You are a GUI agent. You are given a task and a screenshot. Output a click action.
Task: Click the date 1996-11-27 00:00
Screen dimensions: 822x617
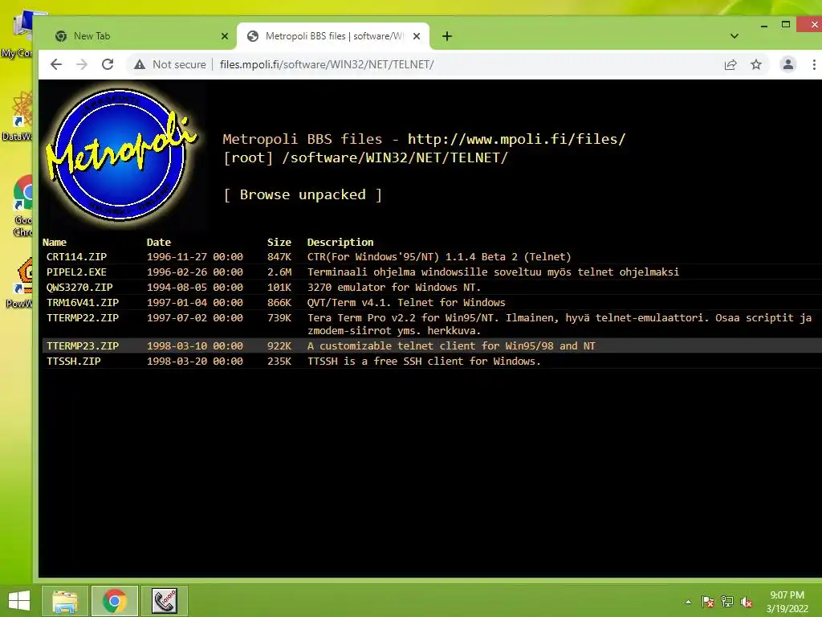[x=195, y=257]
